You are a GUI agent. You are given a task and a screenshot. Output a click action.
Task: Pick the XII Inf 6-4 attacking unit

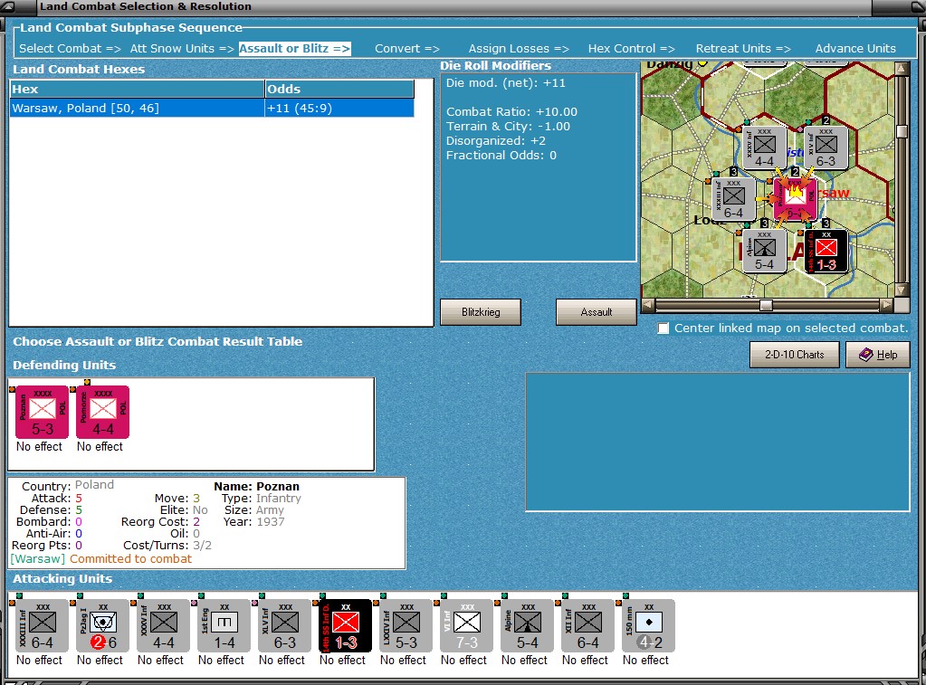coord(588,625)
